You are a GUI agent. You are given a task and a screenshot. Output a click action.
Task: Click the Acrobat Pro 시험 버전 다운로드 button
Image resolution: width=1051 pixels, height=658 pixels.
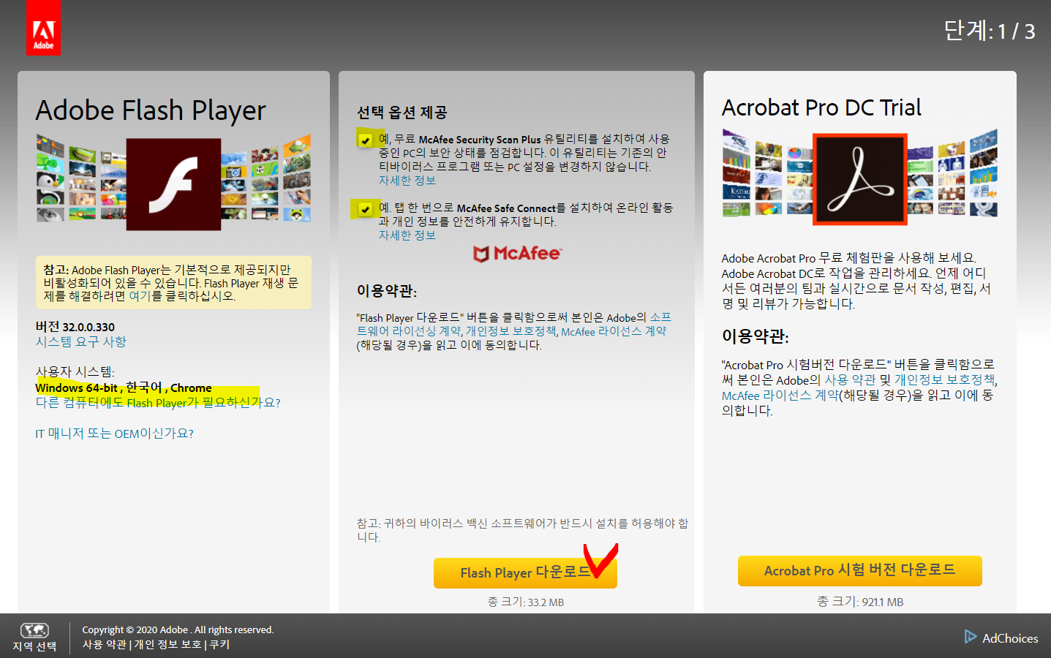[x=859, y=571]
